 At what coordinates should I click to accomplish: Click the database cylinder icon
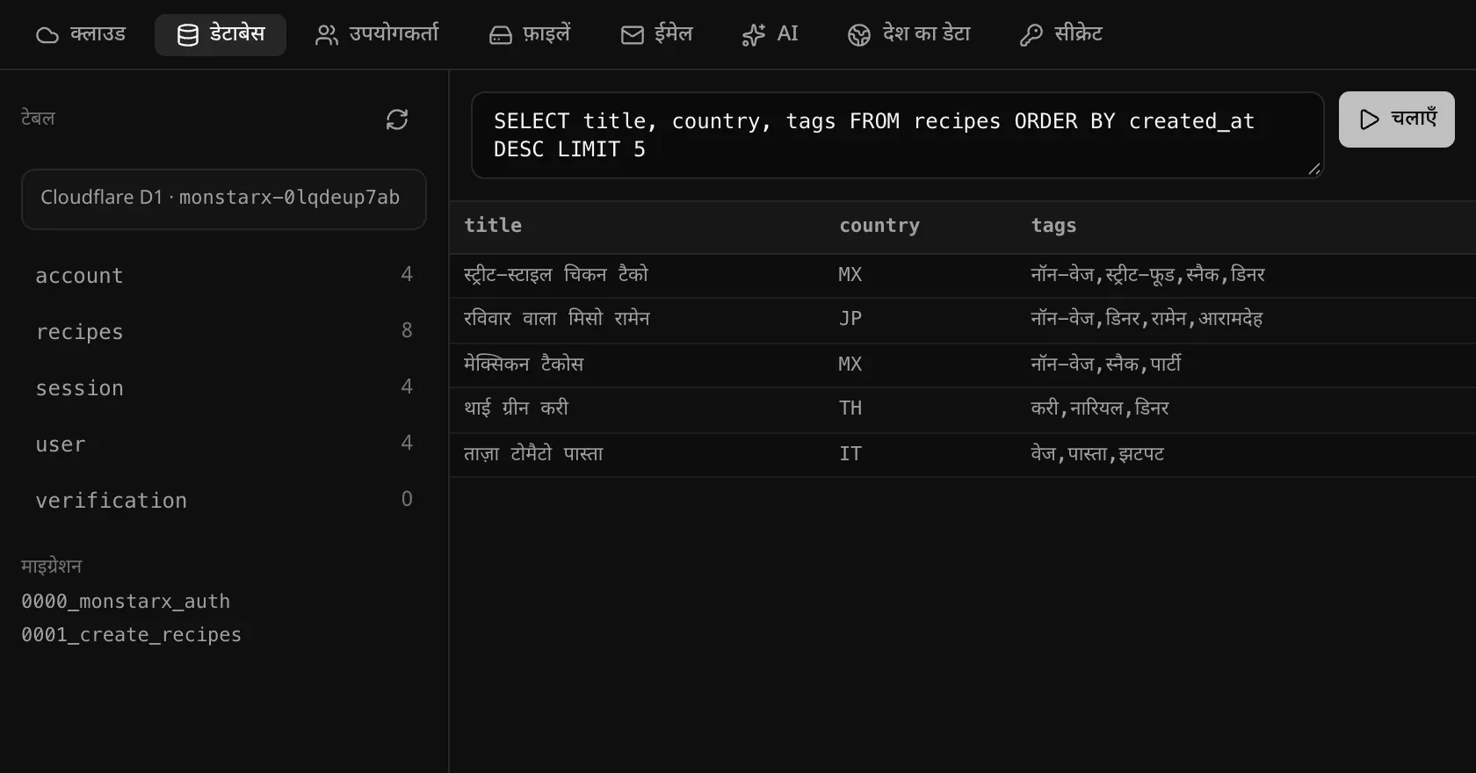point(188,35)
